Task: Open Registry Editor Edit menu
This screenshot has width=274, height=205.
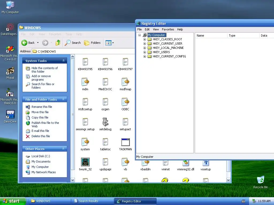Action: [x=147, y=29]
